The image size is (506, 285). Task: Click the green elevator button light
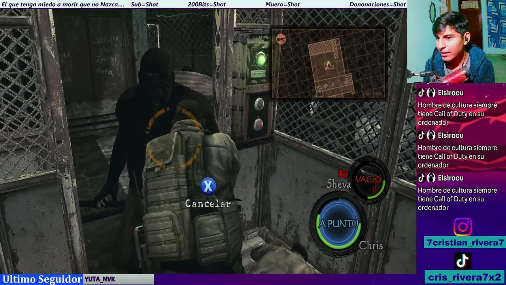[x=261, y=61]
